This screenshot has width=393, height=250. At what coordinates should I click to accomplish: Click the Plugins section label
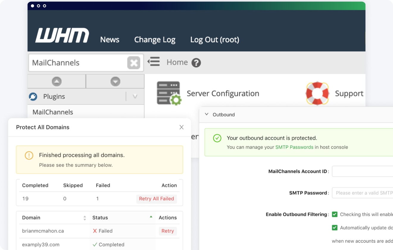[54, 96]
